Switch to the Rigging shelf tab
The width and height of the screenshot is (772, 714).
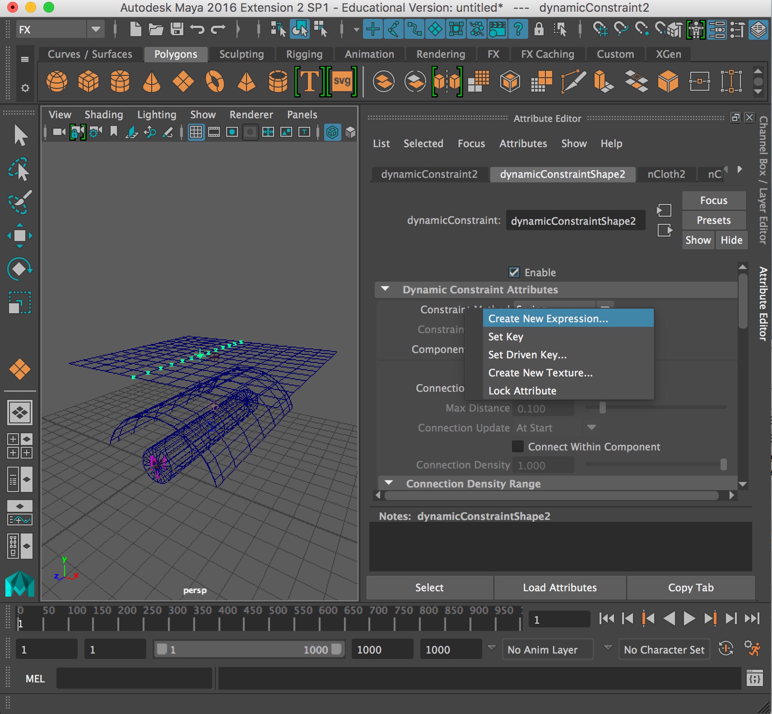coord(304,54)
